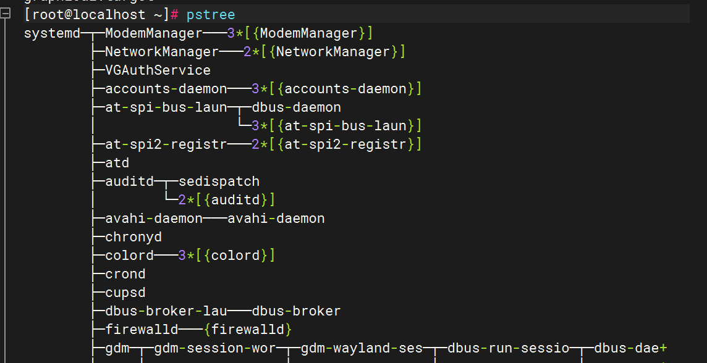Viewport: 707px width, 363px height.
Task: Select the firewalld process name
Action: pos(142,330)
